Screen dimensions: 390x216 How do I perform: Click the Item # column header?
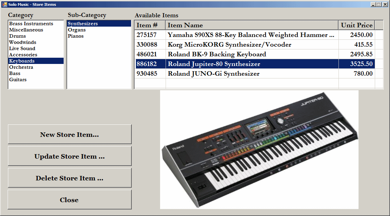pos(150,25)
